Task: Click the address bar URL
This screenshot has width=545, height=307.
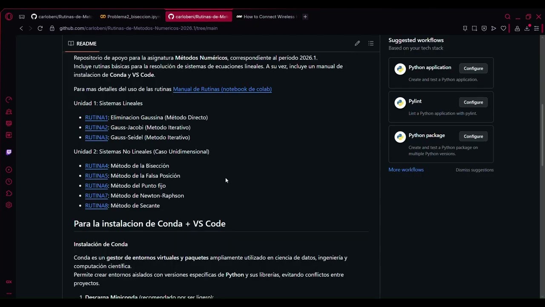Action: point(138,28)
